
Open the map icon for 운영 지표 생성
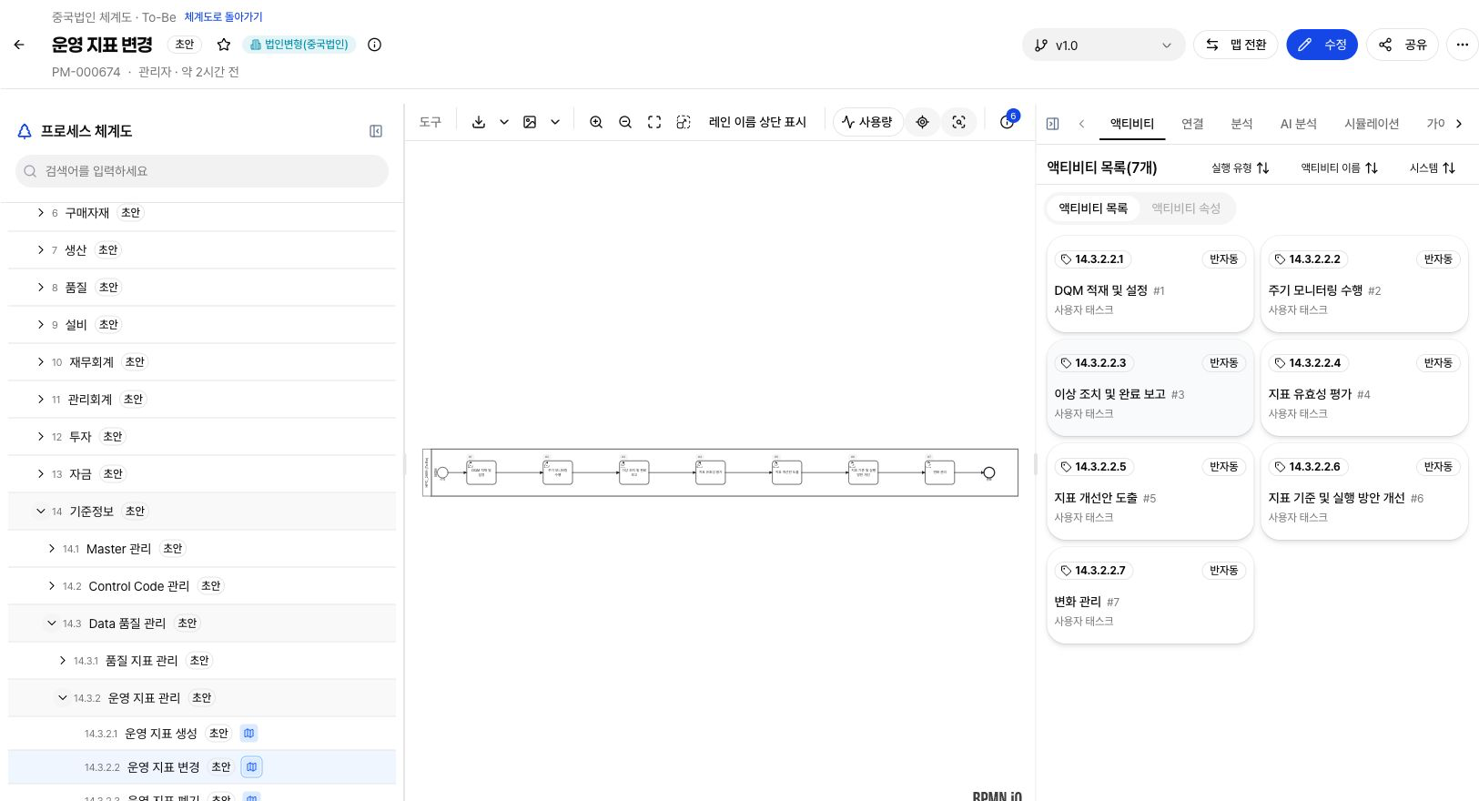point(249,734)
